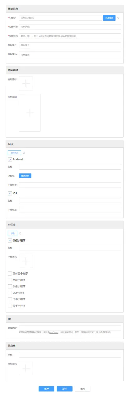The height and width of the screenshot is (394, 129).
Task: Upload image for 小程序码 via the plus icon
Action: pyautogui.click(x=26, y=261)
